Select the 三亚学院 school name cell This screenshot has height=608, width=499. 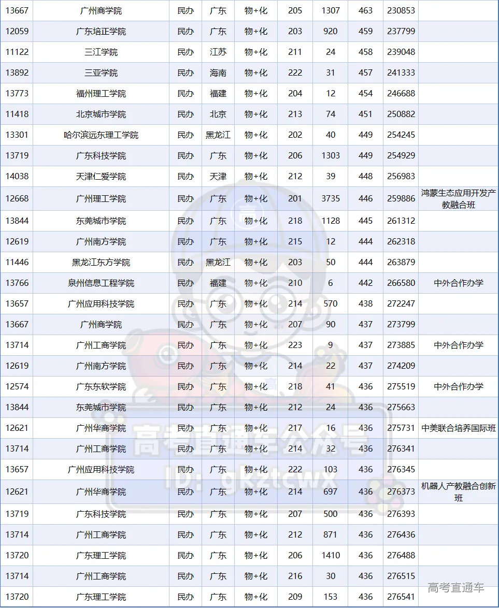101,73
